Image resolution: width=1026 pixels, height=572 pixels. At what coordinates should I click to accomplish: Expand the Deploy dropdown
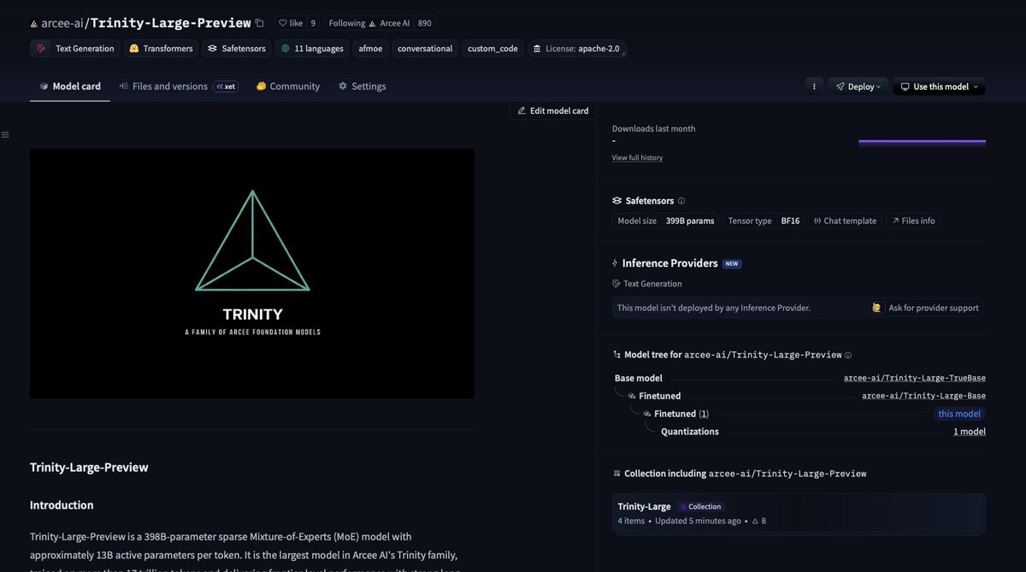point(858,86)
